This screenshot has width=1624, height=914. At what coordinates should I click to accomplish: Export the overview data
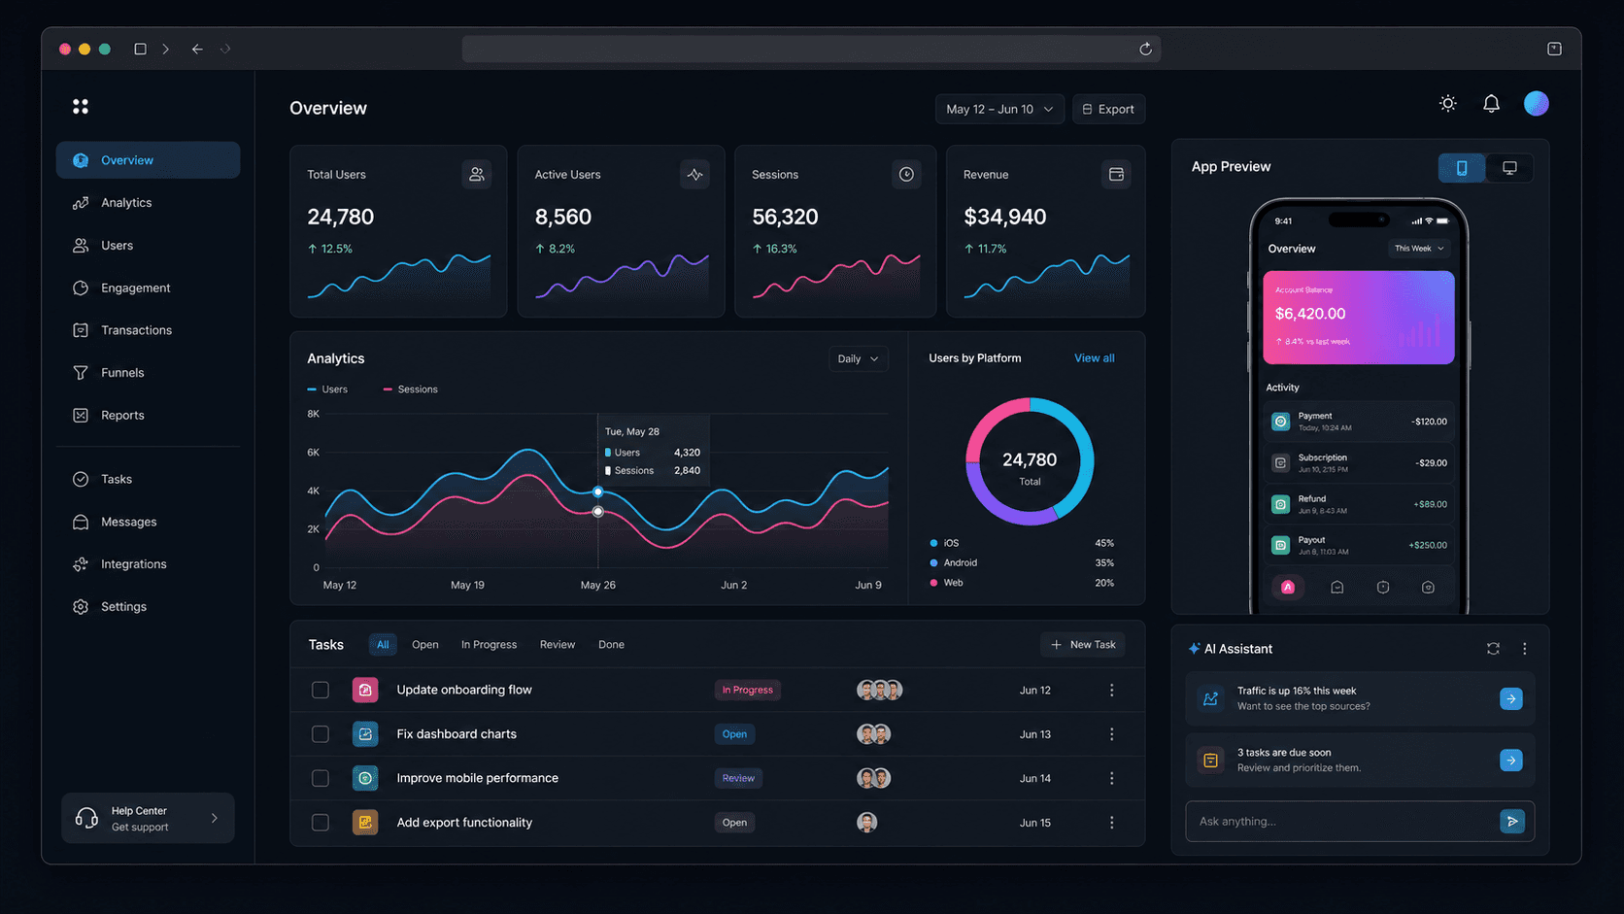point(1108,110)
